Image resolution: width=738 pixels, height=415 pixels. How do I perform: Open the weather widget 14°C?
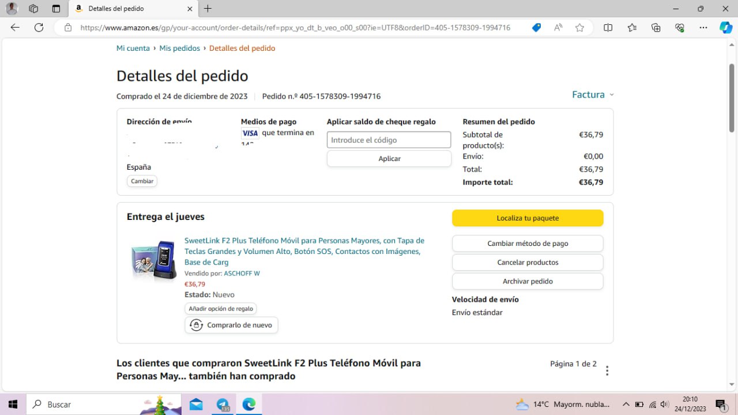(x=562, y=404)
